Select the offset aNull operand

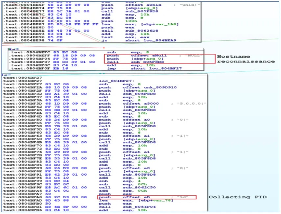pos(135,56)
